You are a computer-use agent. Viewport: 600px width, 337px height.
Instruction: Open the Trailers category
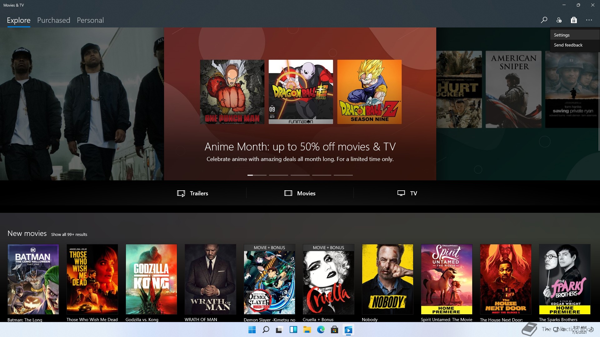pos(192,193)
